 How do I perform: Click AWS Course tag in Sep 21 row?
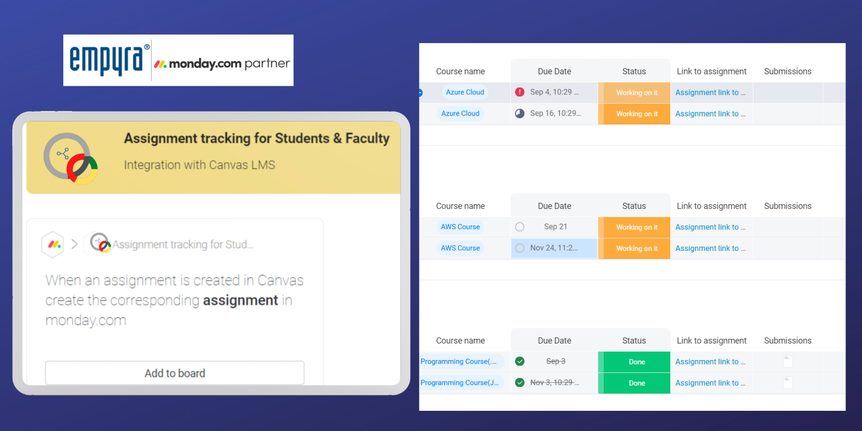[x=460, y=227]
